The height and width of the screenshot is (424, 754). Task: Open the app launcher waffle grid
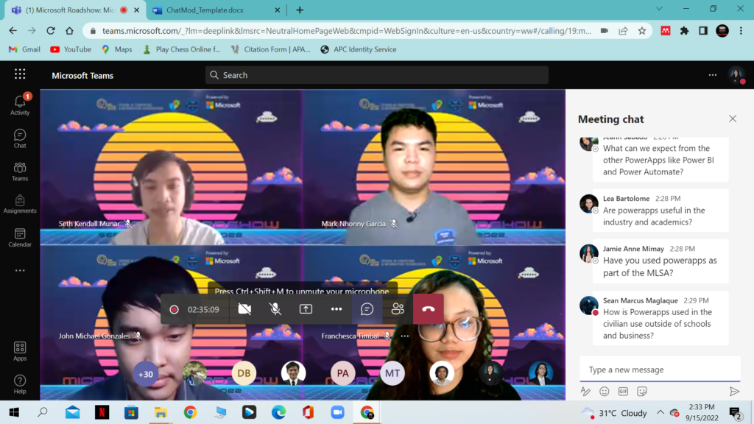click(x=20, y=74)
